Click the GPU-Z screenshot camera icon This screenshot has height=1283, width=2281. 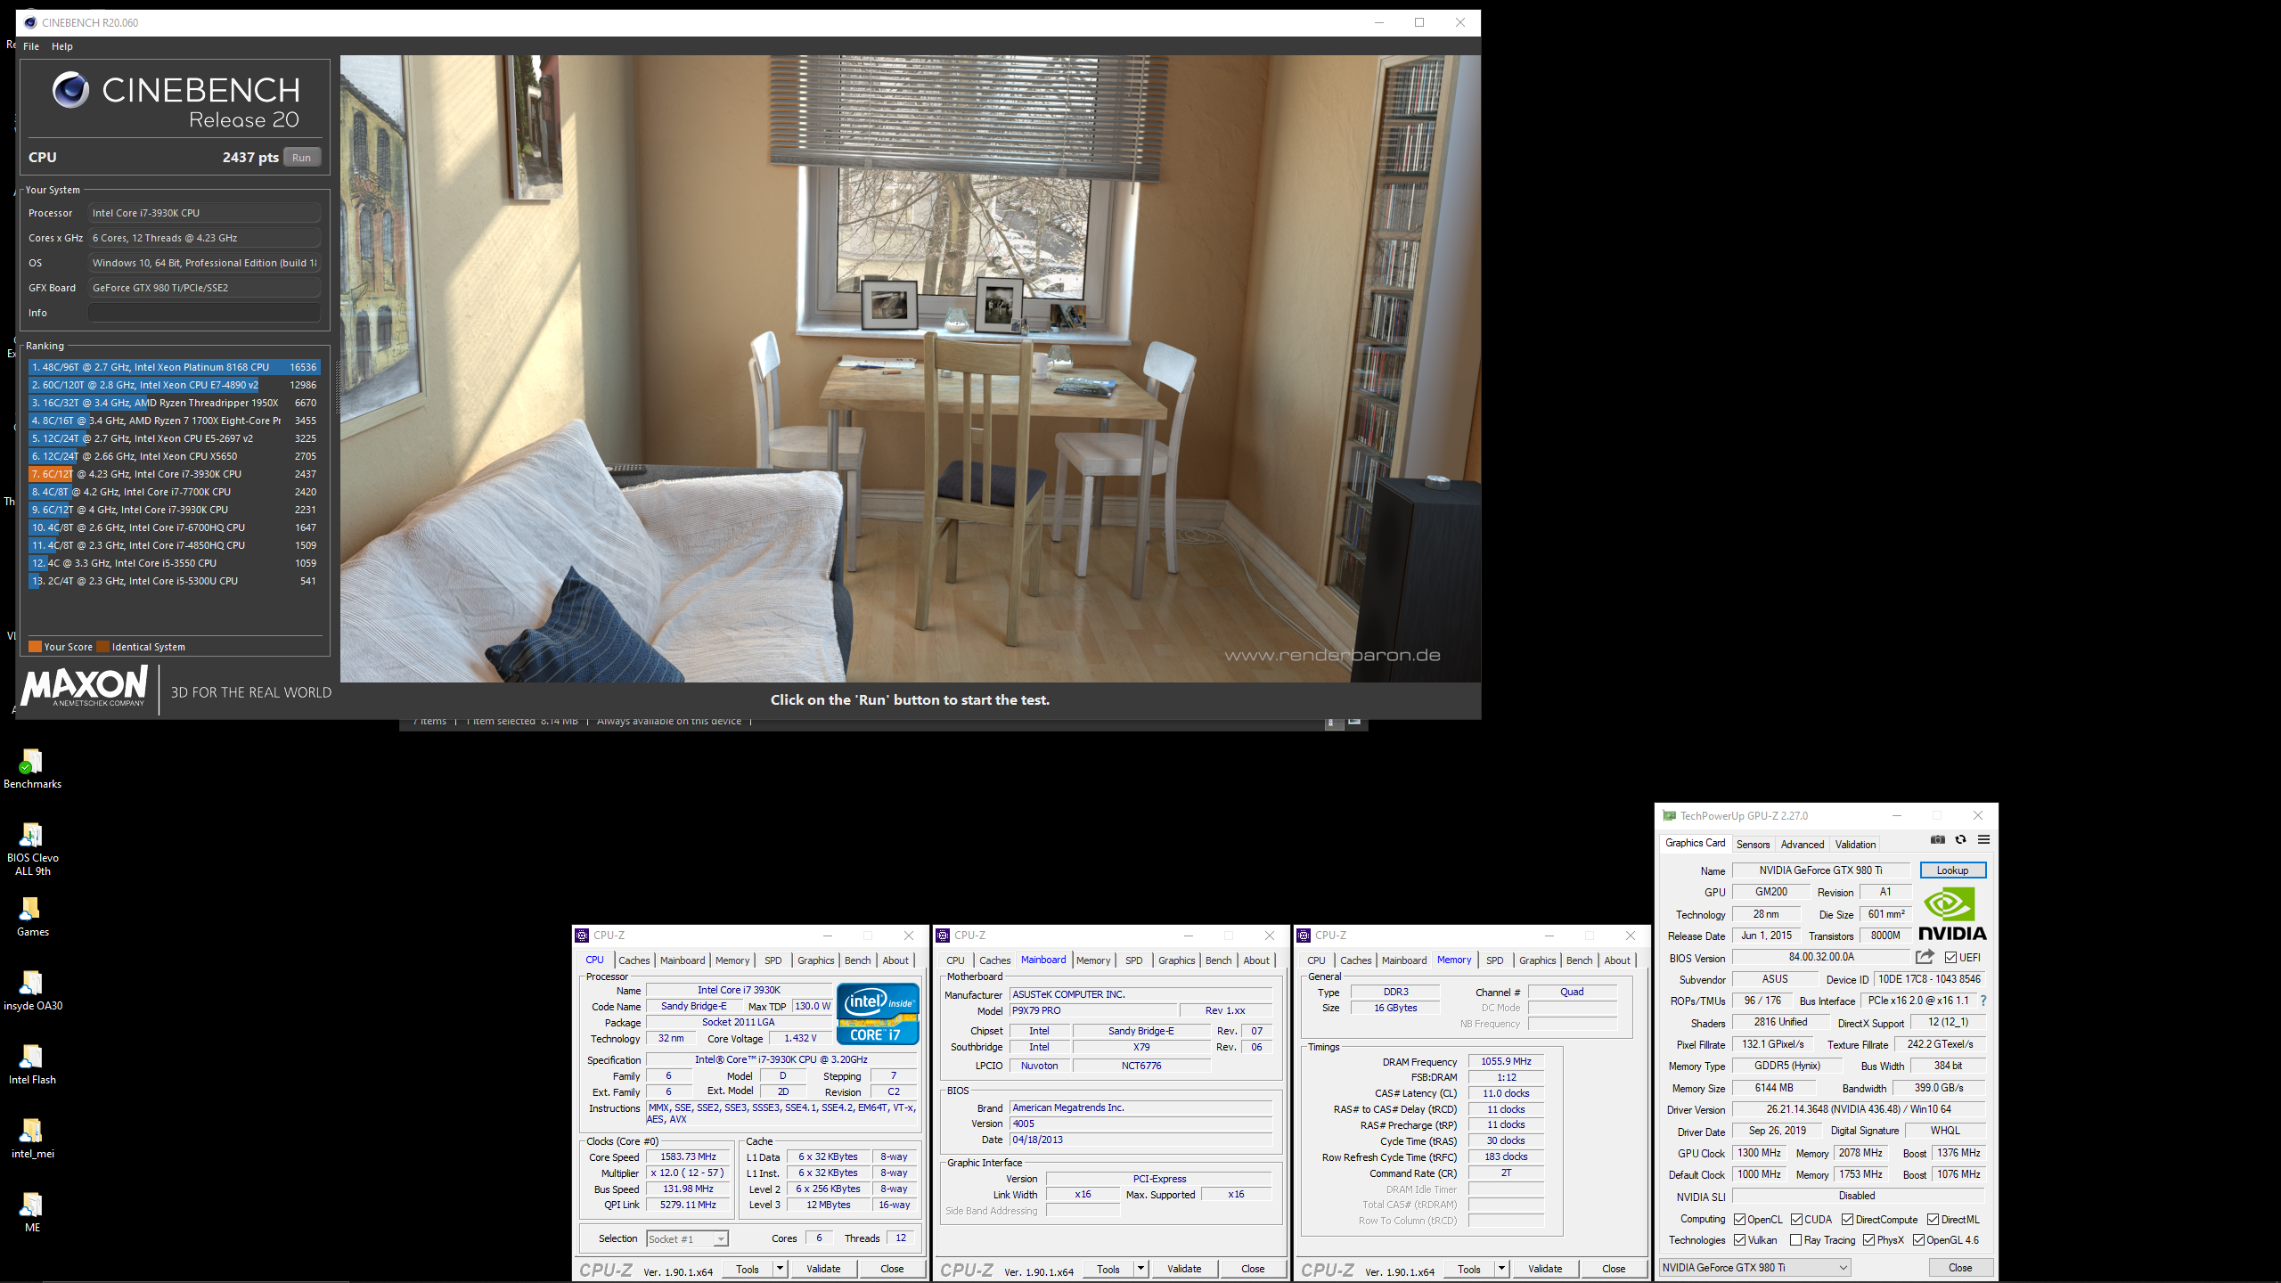click(1937, 839)
